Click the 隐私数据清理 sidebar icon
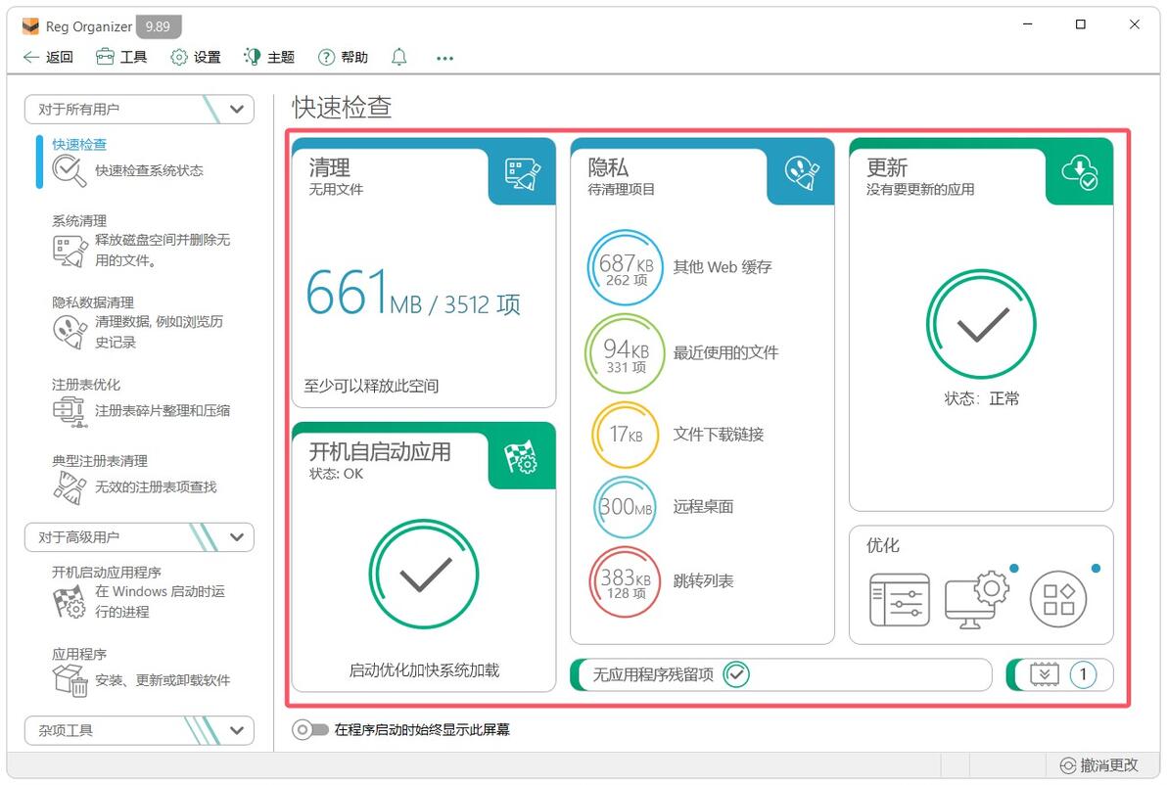 [x=70, y=332]
